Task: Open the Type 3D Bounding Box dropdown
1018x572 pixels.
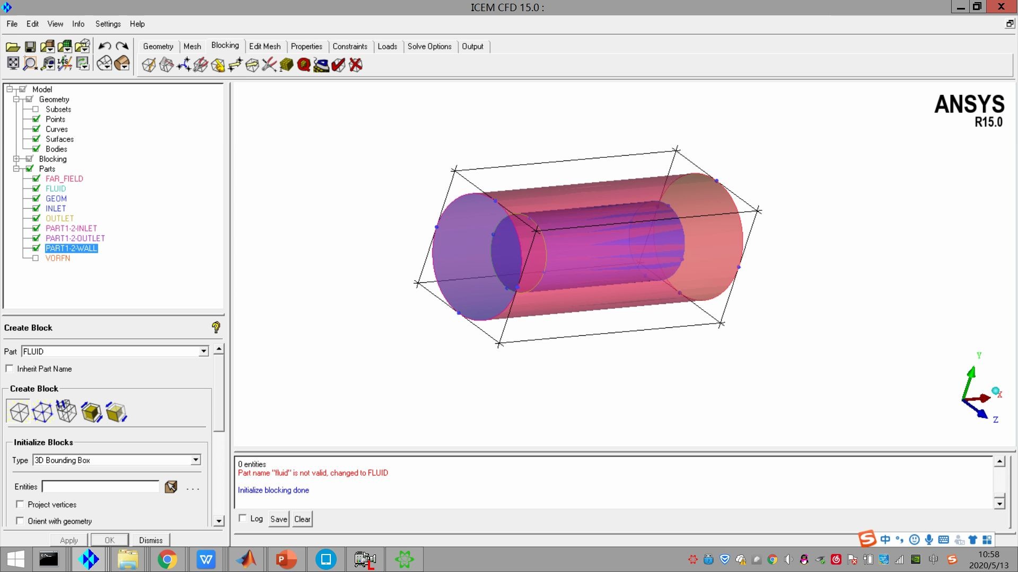Action: click(196, 460)
